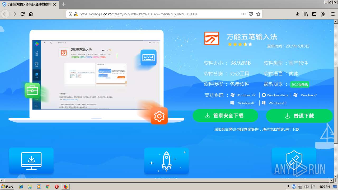Viewport: 338px width, 190px height.
Task: Bookmark this page with the star
Action: 258,14
